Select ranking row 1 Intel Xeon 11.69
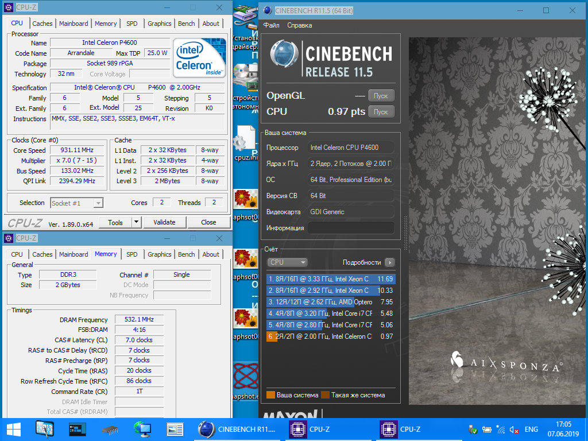Viewport: 588px width, 441px height. (330, 279)
